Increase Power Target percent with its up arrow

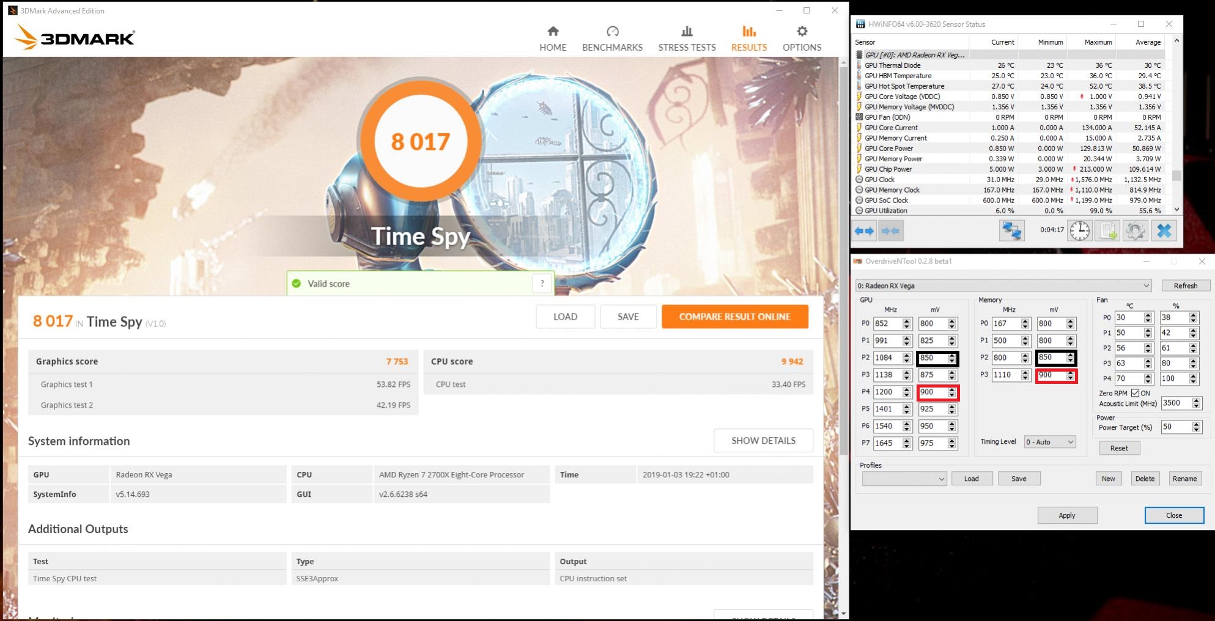[1196, 425]
